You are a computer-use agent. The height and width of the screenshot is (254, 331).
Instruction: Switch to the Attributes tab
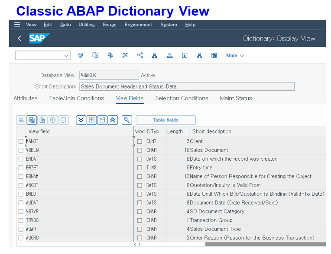click(25, 98)
